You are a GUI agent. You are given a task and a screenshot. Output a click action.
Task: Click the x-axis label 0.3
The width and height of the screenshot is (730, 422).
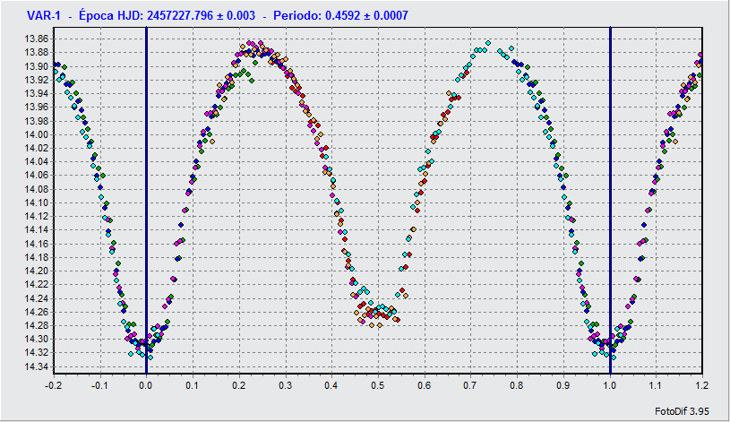[x=286, y=385]
